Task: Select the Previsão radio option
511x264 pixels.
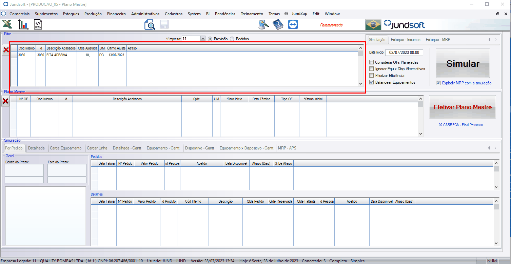Action: pyautogui.click(x=210, y=39)
